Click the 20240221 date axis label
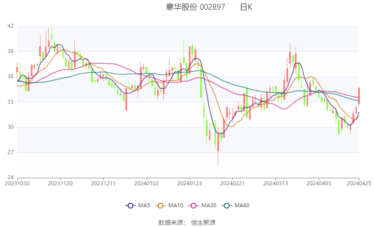The height and width of the screenshot is (227, 374). click(232, 184)
